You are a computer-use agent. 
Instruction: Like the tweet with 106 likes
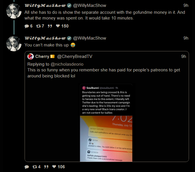54,167
